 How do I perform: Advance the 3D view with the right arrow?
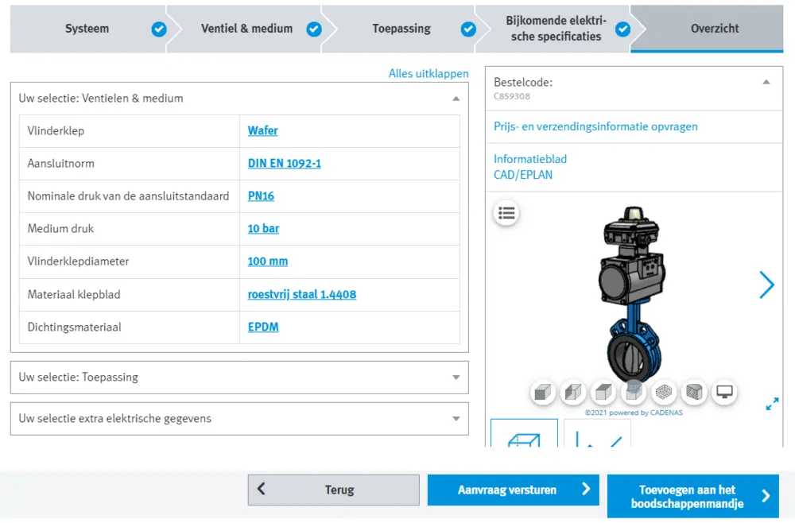click(x=766, y=285)
